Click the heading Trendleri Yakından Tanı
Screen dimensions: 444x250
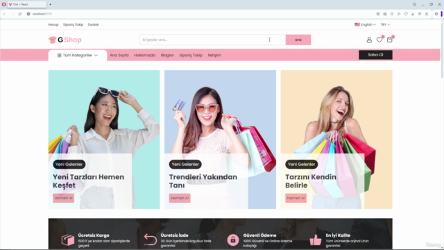click(203, 181)
